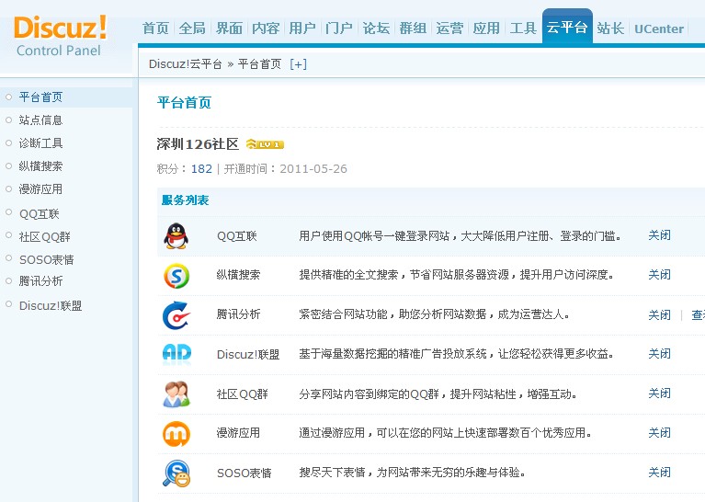705x502 pixels.
Task: Open the 全局 top menu
Action: click(x=192, y=29)
